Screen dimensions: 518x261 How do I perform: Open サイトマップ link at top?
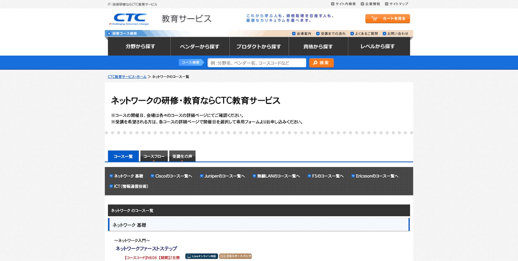[397, 4]
